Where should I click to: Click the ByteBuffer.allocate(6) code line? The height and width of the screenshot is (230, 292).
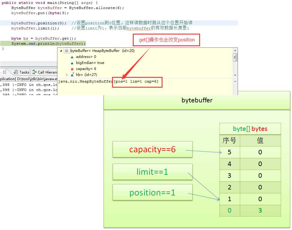(x=68, y=8)
